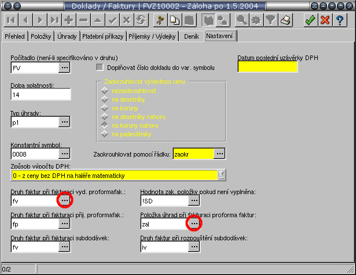Open lookup for 'Zaokrouhlovat pomocí řádku'
The height and width of the screenshot is (275, 356).
[219, 154]
